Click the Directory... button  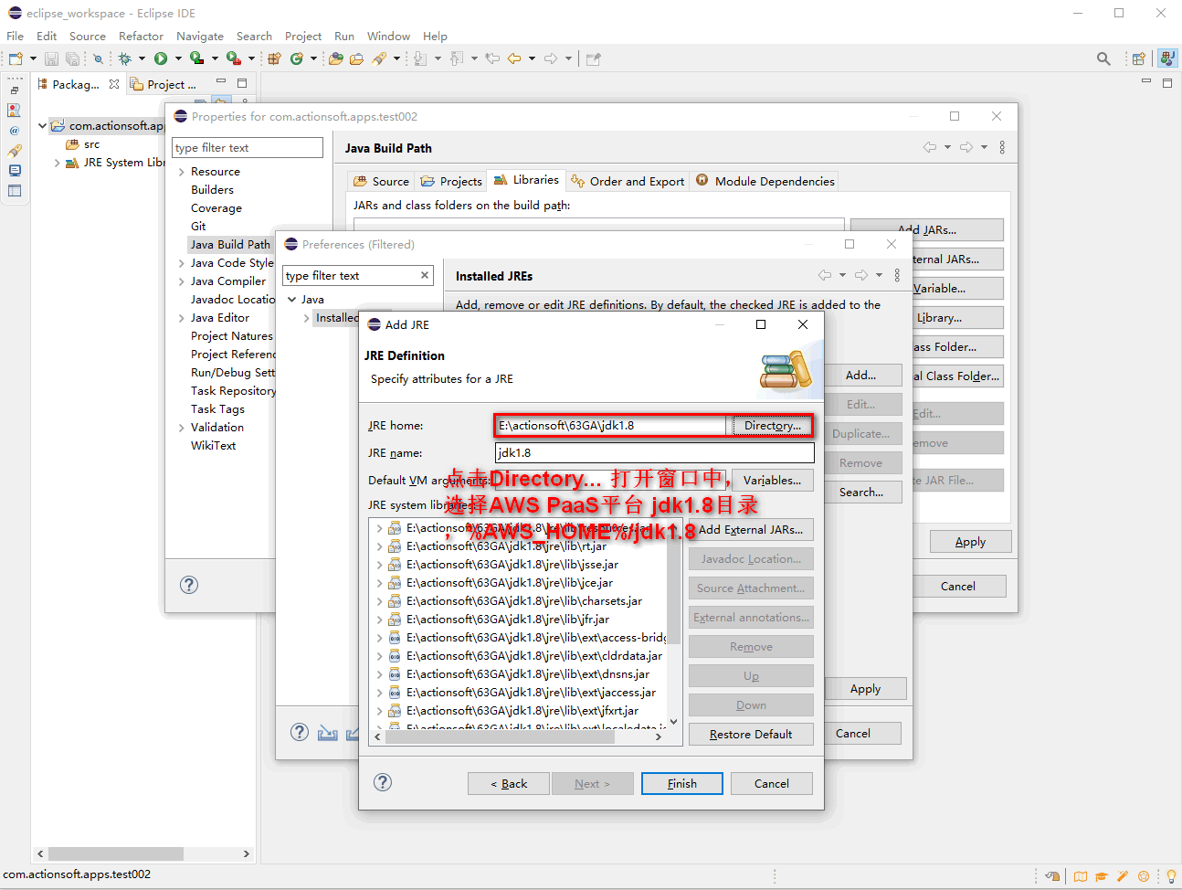coord(772,426)
